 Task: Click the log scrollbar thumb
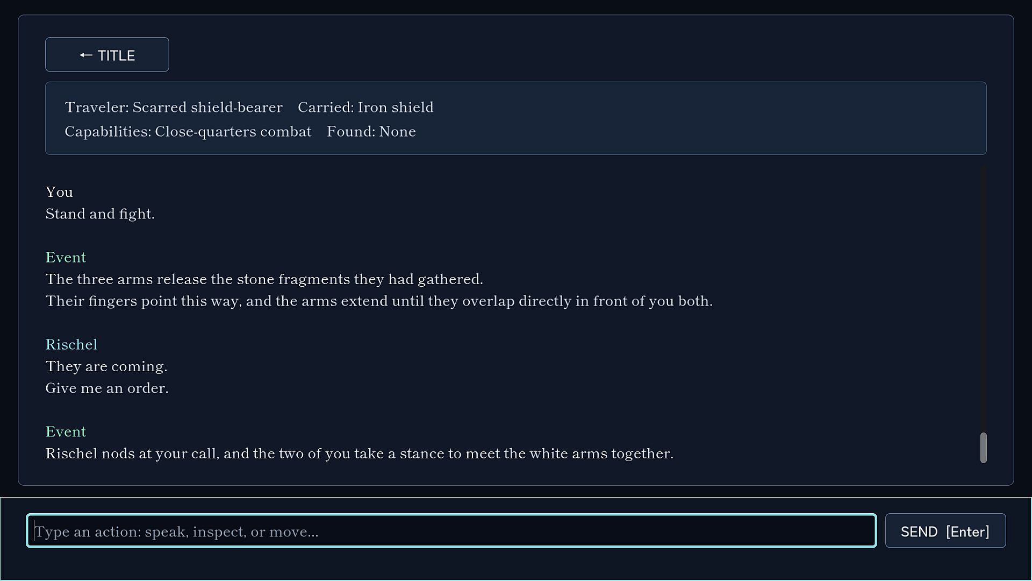pos(984,448)
